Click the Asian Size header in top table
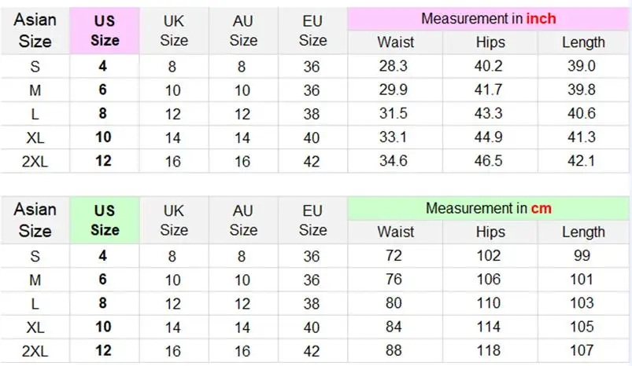Viewport: 632px width, 366px height. 35,31
